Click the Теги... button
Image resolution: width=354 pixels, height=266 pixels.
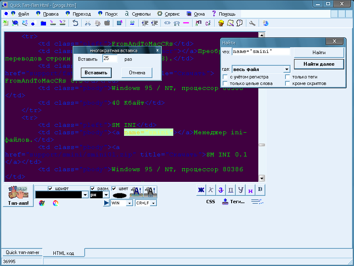234,202
